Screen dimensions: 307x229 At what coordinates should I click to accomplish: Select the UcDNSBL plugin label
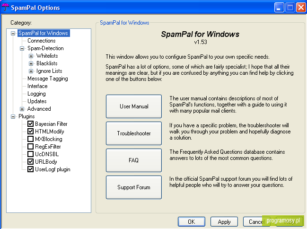(47, 154)
